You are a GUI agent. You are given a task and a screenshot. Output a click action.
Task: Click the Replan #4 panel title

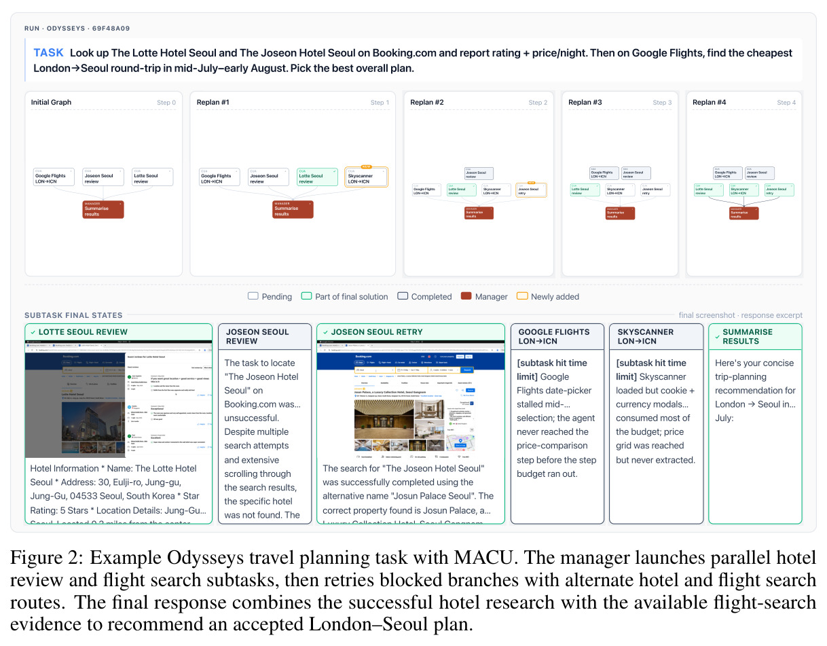[x=710, y=103]
